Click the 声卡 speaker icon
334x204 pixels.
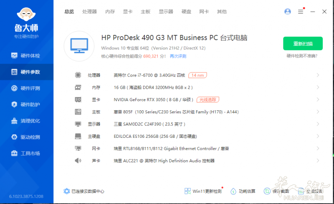[78, 161]
